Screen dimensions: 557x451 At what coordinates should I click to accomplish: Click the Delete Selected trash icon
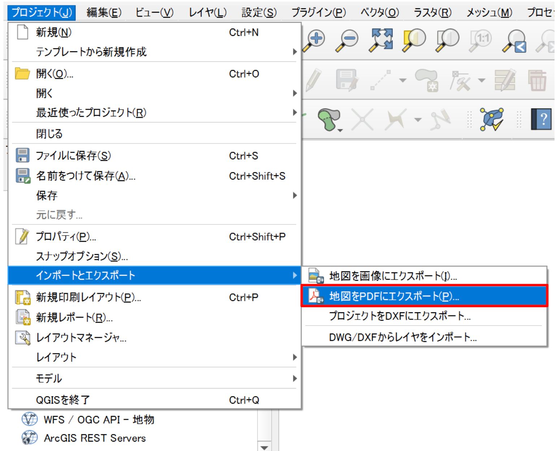click(537, 80)
